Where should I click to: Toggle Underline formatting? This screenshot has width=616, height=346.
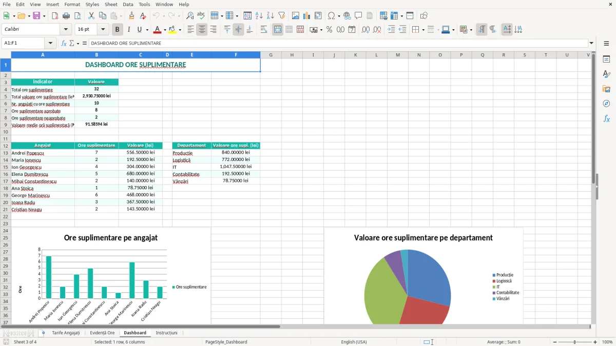point(139,30)
